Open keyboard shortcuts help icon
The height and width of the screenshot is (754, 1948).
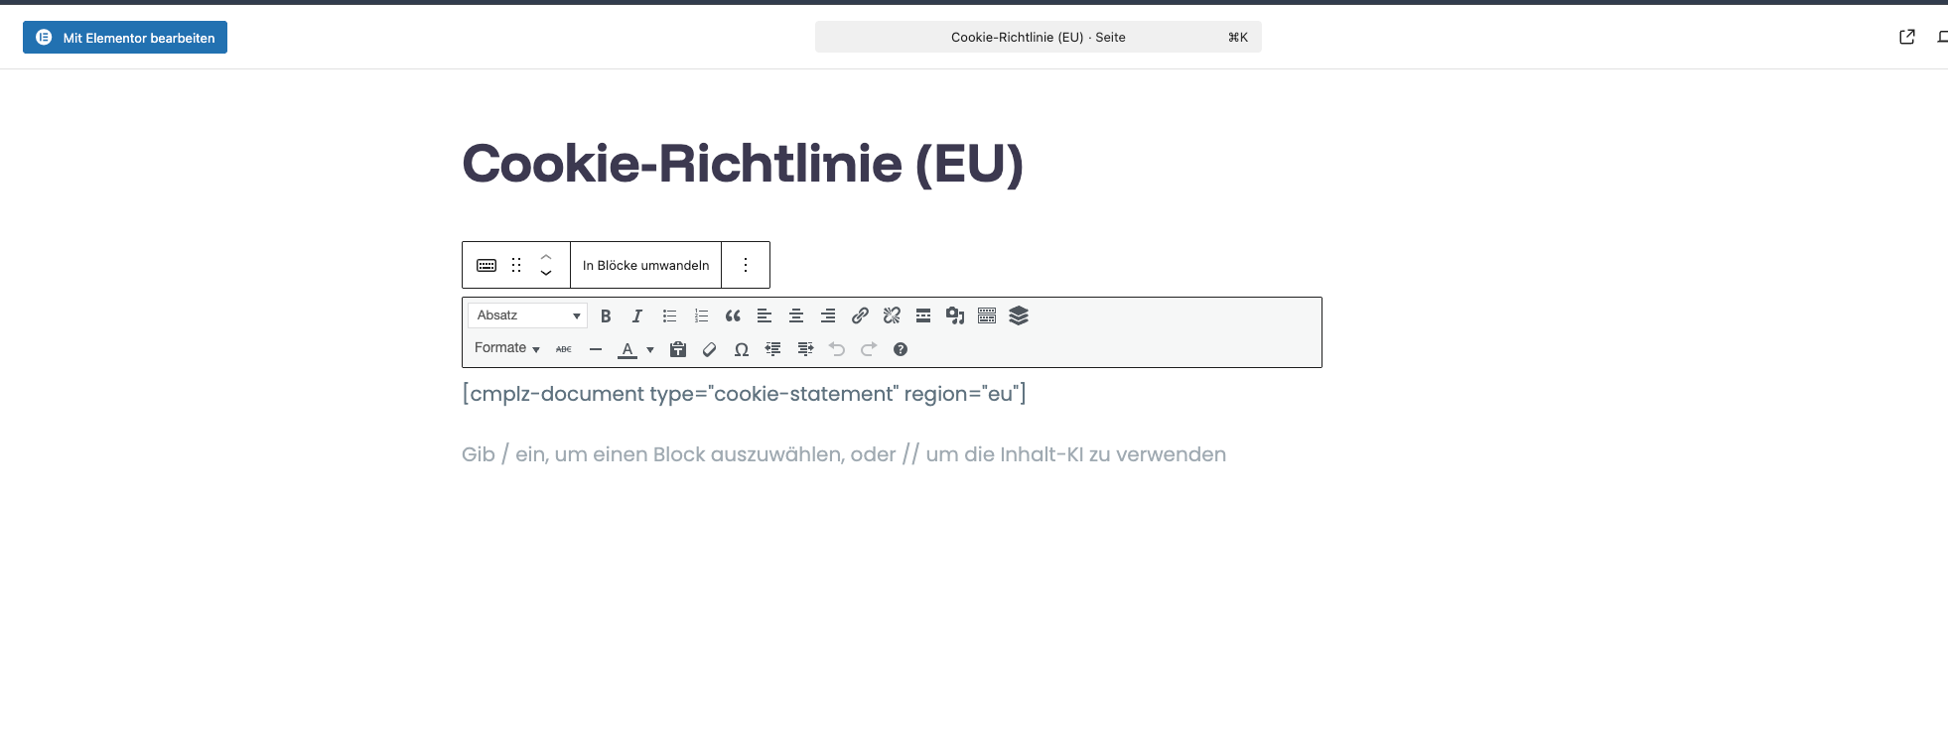coord(901,349)
